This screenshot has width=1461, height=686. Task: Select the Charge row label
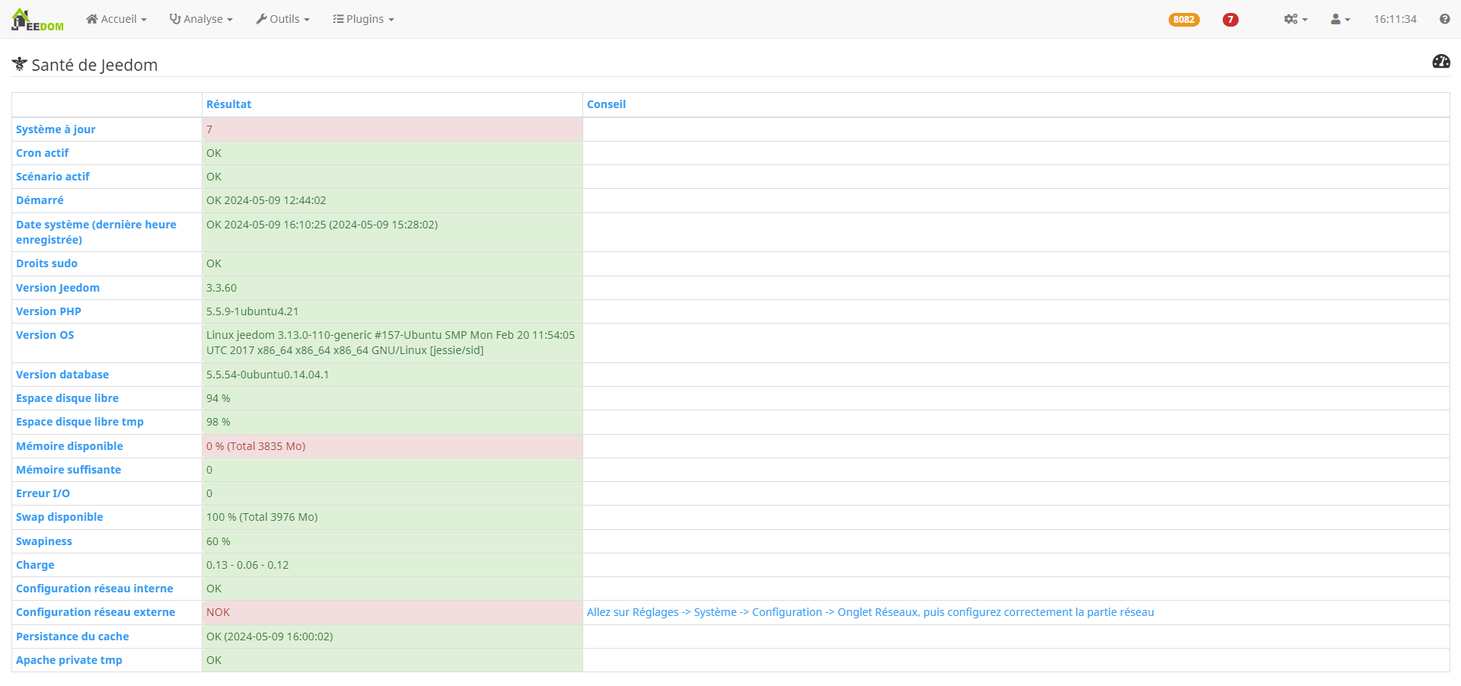pos(35,565)
